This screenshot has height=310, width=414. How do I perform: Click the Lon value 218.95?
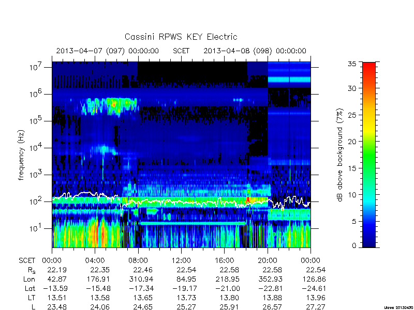click(227, 279)
